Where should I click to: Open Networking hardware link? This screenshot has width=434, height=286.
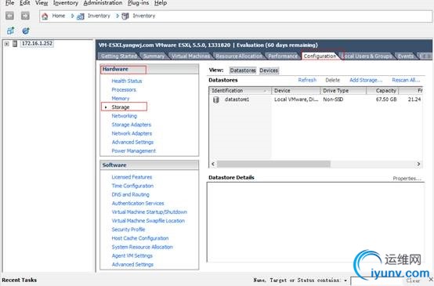tap(125, 116)
